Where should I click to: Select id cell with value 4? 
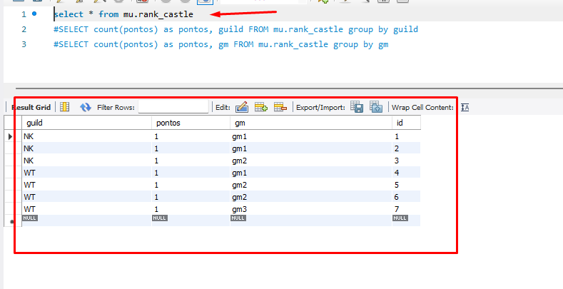(397, 172)
